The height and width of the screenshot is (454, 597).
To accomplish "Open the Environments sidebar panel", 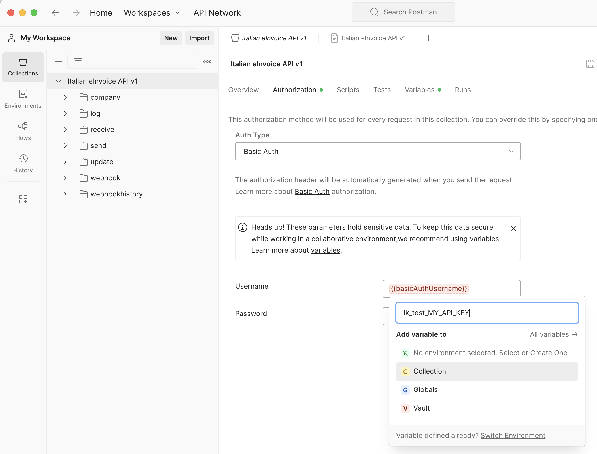I will pyautogui.click(x=23, y=99).
